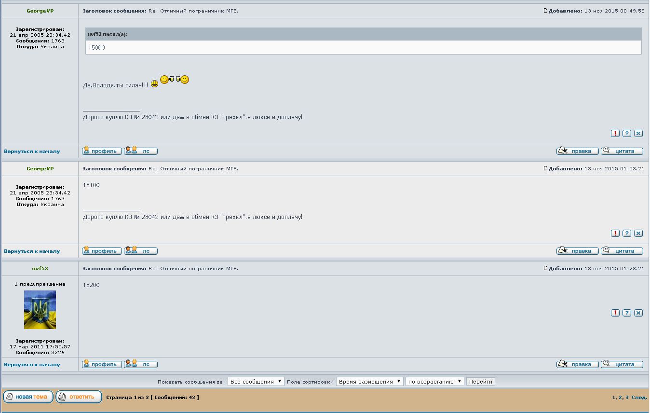Click the delete X icon on uvf53's 15200 post
The width and height of the screenshot is (650, 413).
pyautogui.click(x=638, y=313)
